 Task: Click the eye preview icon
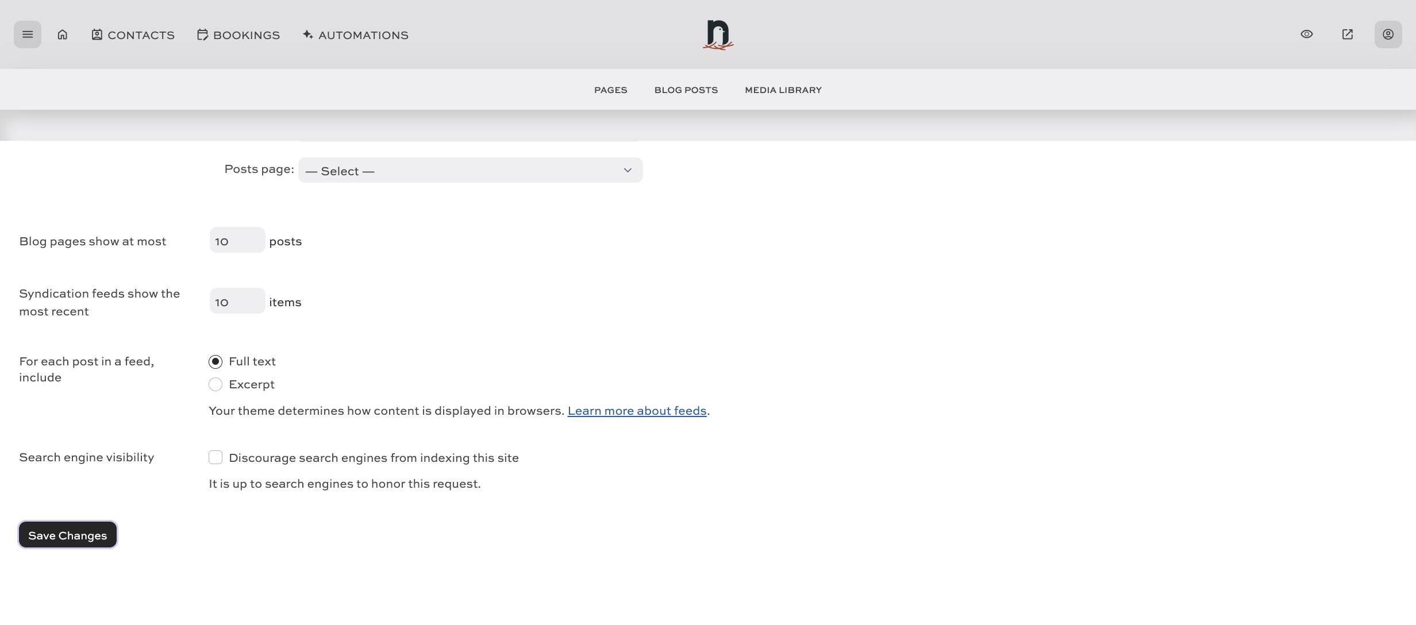click(x=1306, y=34)
